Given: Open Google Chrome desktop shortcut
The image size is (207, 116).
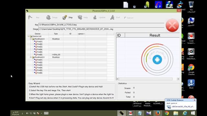Looking at the screenshot, I should (191, 70).
